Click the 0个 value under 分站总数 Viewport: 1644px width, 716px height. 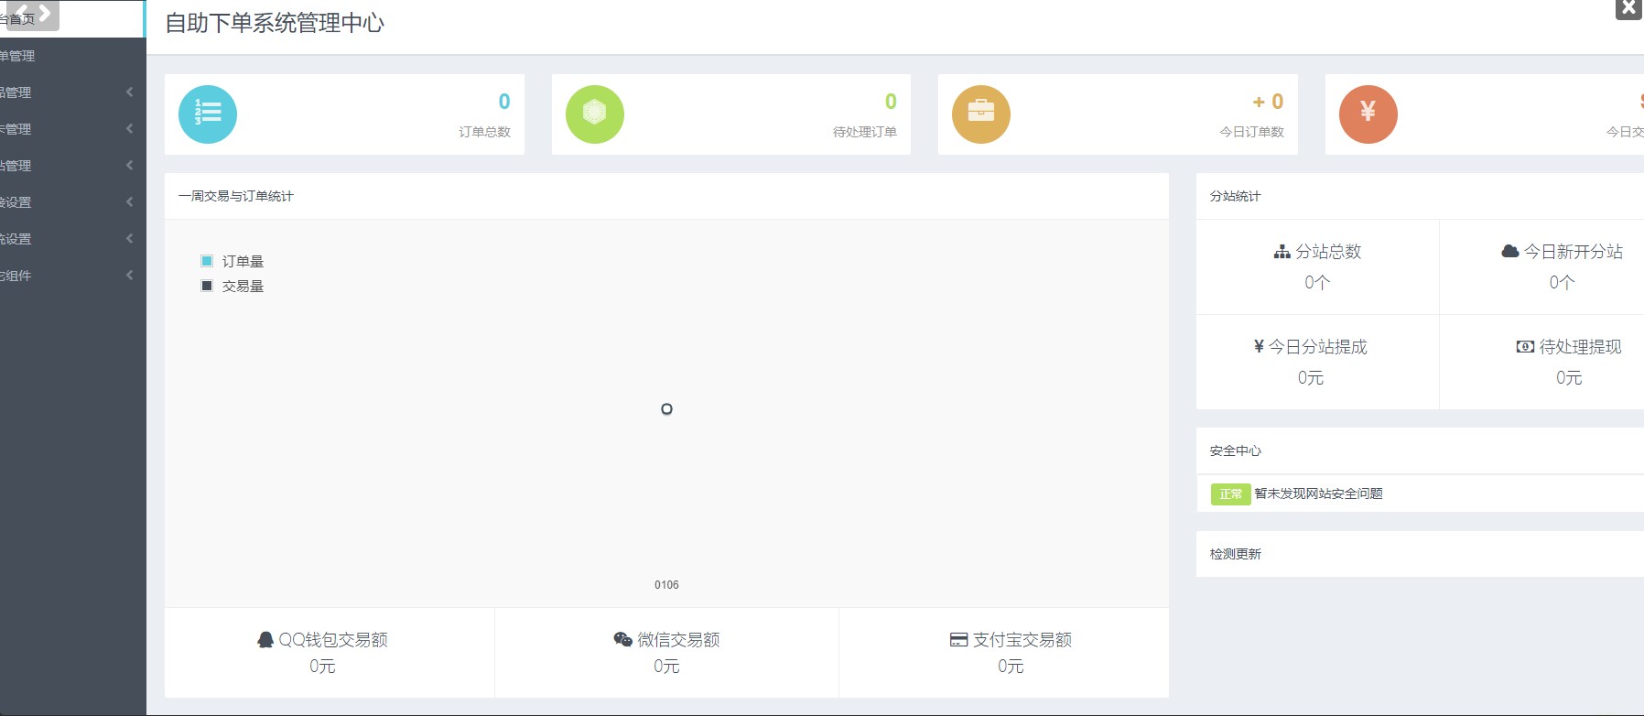tap(1317, 282)
